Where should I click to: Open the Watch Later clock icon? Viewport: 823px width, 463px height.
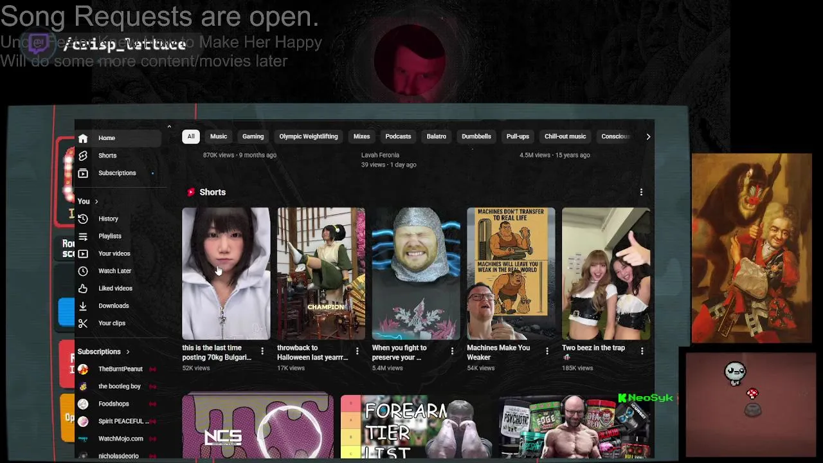tap(83, 271)
